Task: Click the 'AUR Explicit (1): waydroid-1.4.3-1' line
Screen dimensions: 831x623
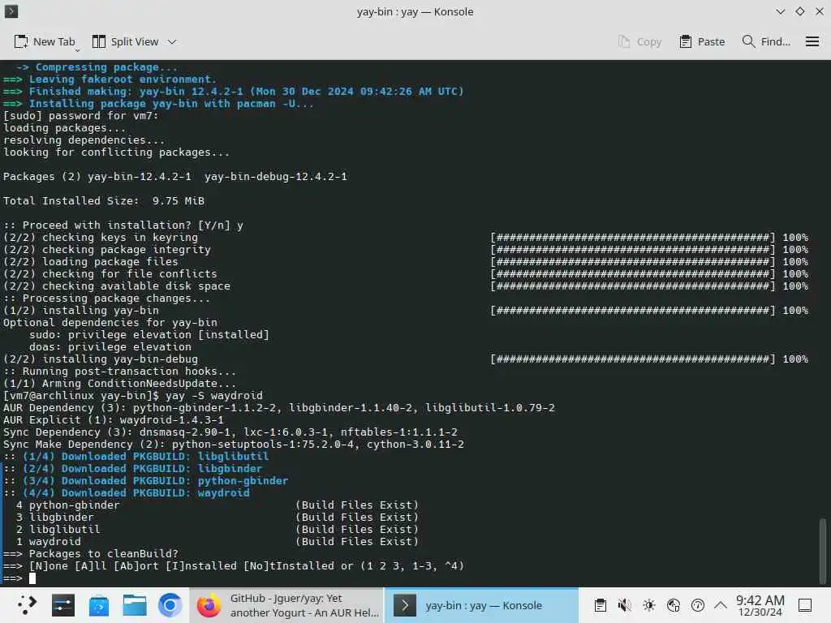Action: coord(114,419)
